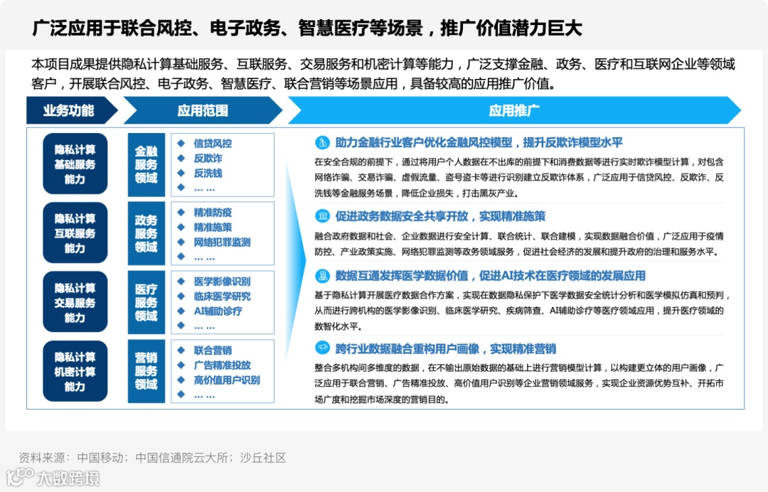Click the ellipsis item under 网络犯罪监测
This screenshot has width=768, height=492.
tap(204, 257)
